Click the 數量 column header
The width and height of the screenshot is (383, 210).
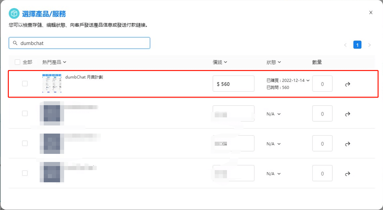pyautogui.click(x=317, y=62)
